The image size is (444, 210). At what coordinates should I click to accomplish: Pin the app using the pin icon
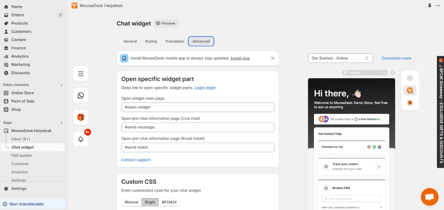430,5
